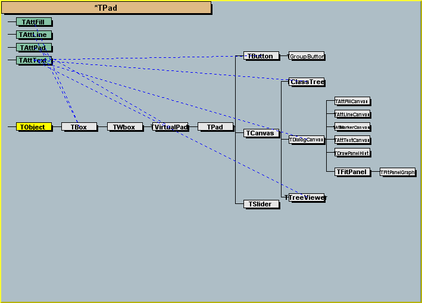Select the TAttFillCanvas box

[352, 101]
